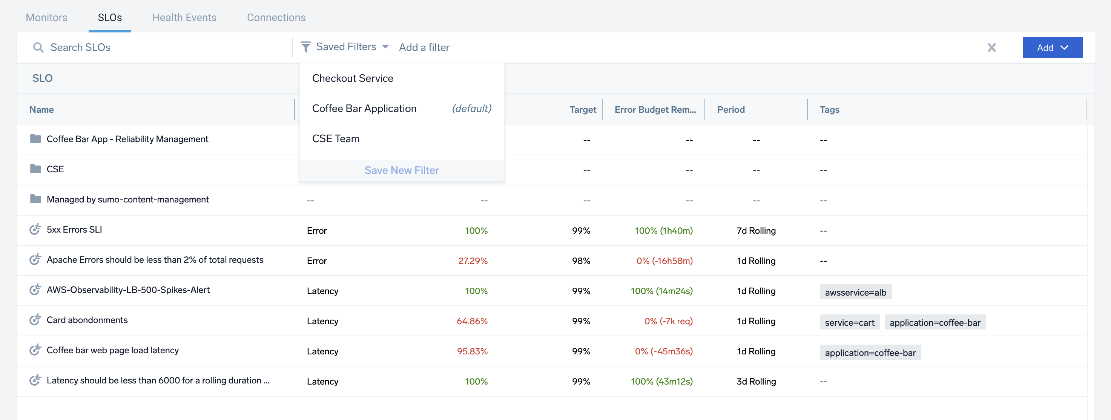Click Apache Errors SLO icon
The height and width of the screenshot is (420, 1111).
(35, 259)
